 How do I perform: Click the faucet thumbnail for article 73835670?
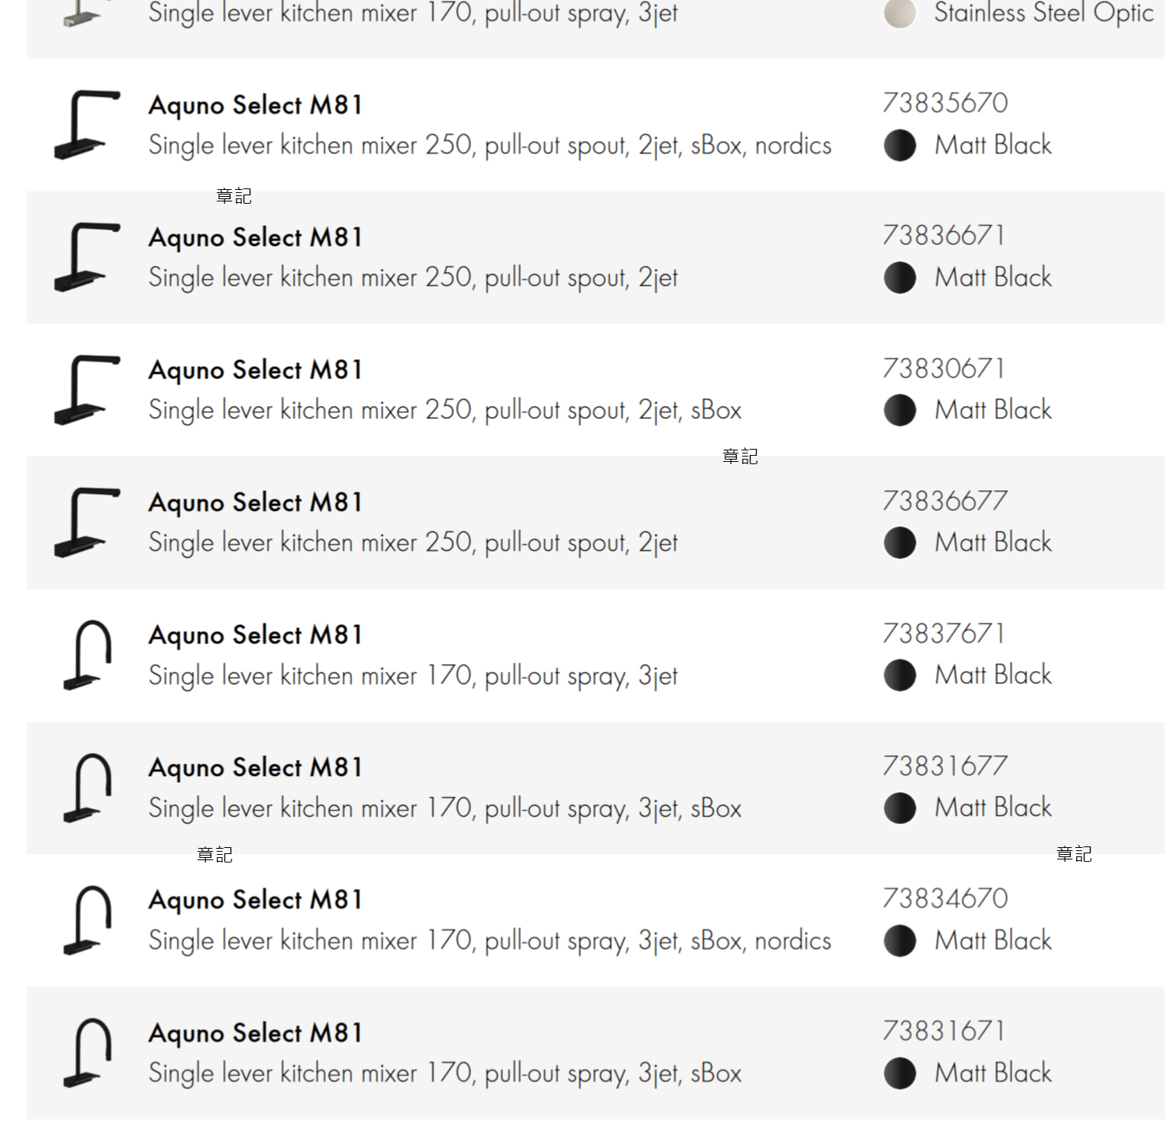(x=86, y=125)
